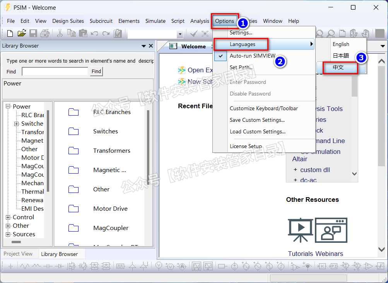
Task: Select the Inductor element icon
Action: click(37, 266)
